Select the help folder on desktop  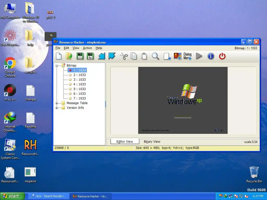pyautogui.click(x=30, y=38)
